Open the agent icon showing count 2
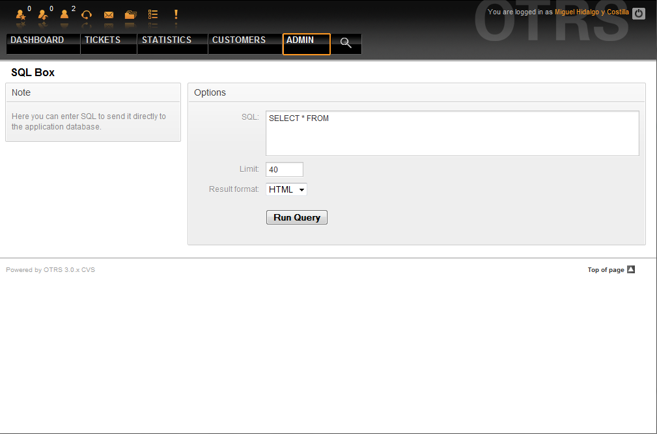Screen dimensions: 657x434 pyautogui.click(x=64, y=14)
